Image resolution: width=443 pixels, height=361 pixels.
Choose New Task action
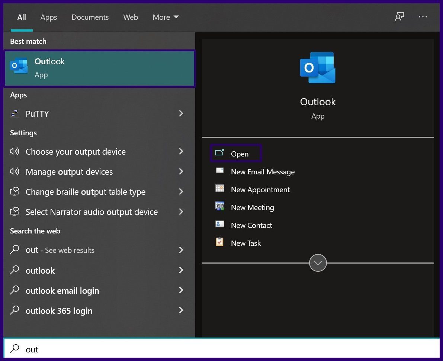tap(246, 243)
